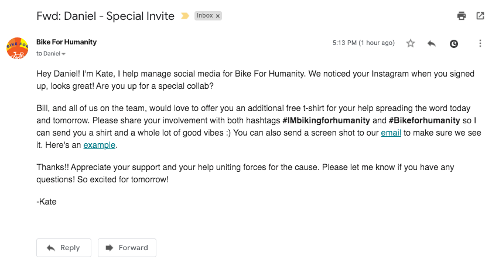
Task: Click the 5:13 PM timestamp
Action: tap(363, 43)
